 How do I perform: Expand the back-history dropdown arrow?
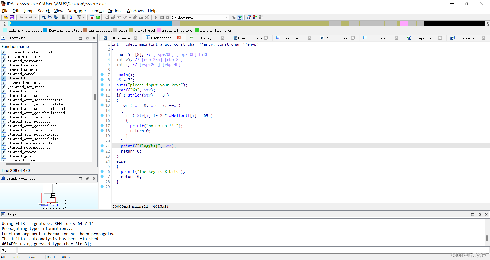click(26, 17)
